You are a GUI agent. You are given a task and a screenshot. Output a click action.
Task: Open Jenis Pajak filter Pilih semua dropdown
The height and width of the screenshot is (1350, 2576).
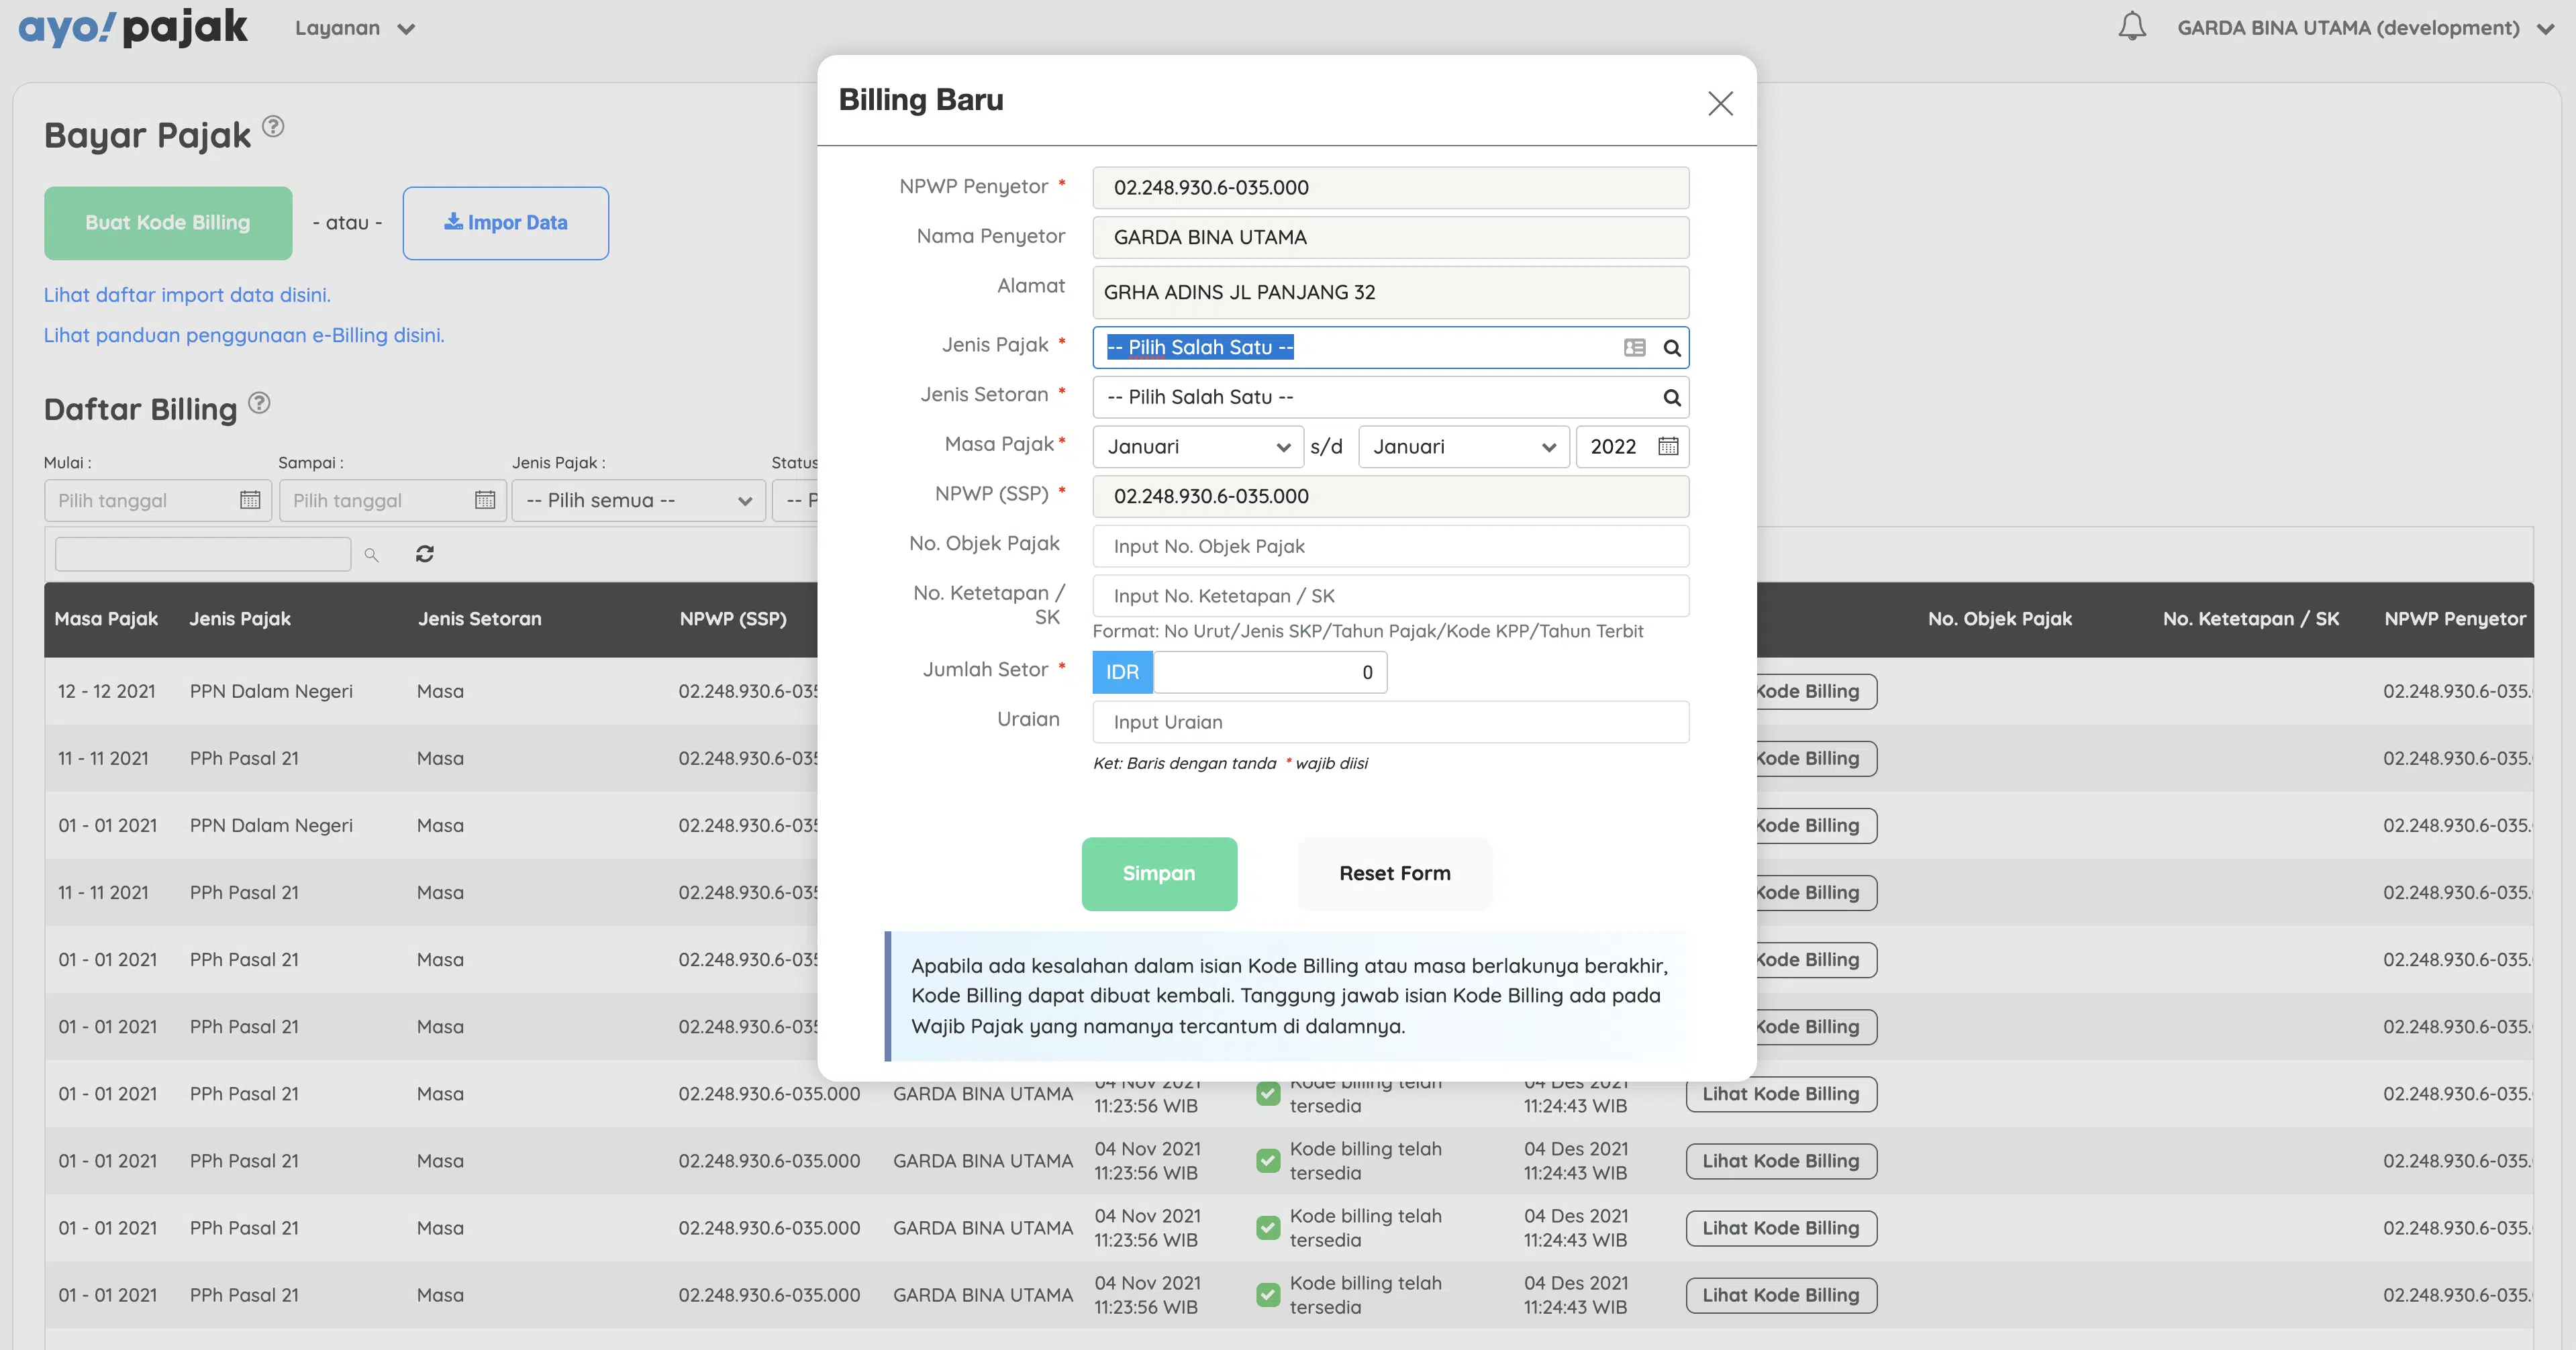[x=638, y=500]
